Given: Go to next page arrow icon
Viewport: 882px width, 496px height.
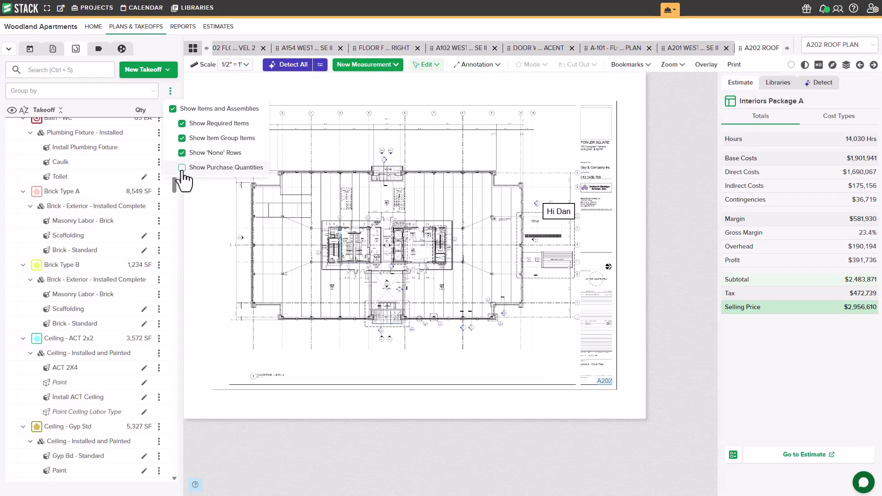Looking at the screenshot, I should (874, 65).
